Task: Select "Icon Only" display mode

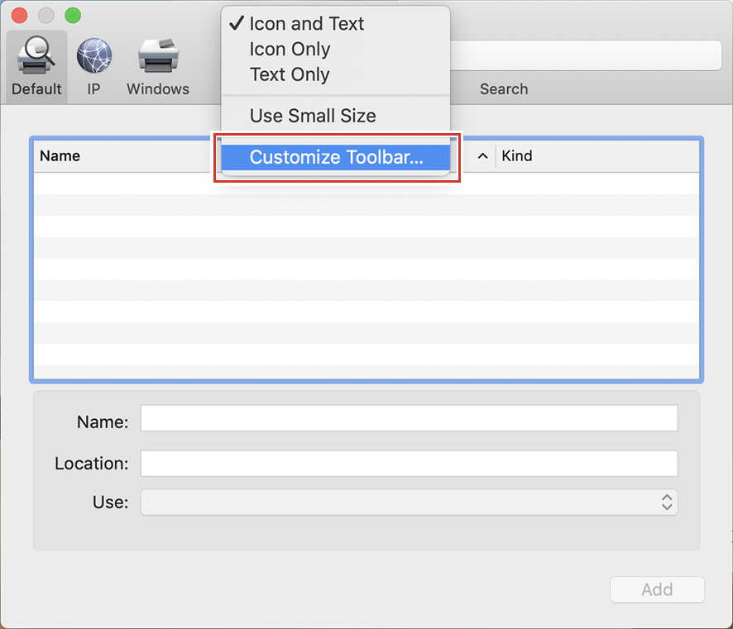Action: pos(290,50)
